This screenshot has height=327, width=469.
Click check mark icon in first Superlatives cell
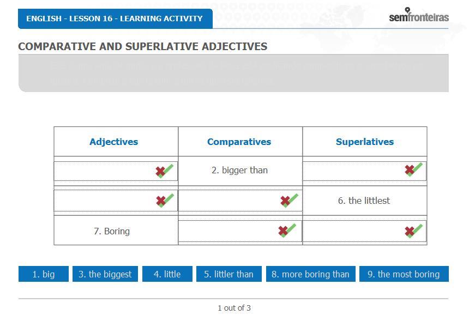tap(414, 169)
